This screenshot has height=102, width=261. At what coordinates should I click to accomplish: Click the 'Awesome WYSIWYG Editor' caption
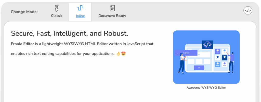(206, 88)
